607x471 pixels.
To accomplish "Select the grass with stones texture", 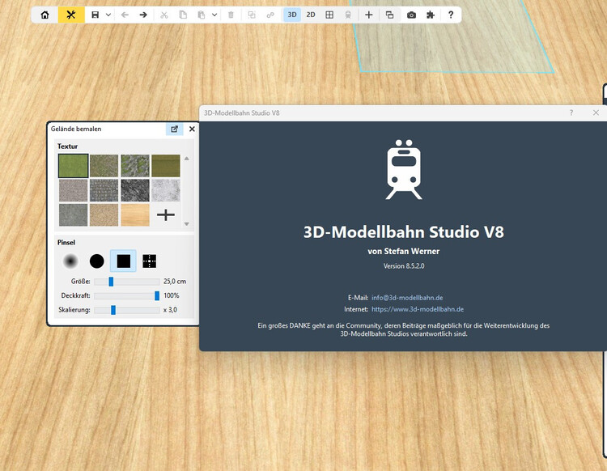I will pos(134,166).
